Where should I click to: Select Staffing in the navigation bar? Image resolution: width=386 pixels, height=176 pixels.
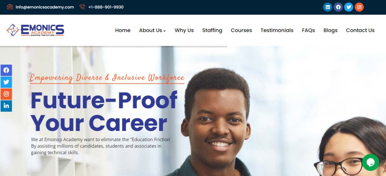point(212,30)
